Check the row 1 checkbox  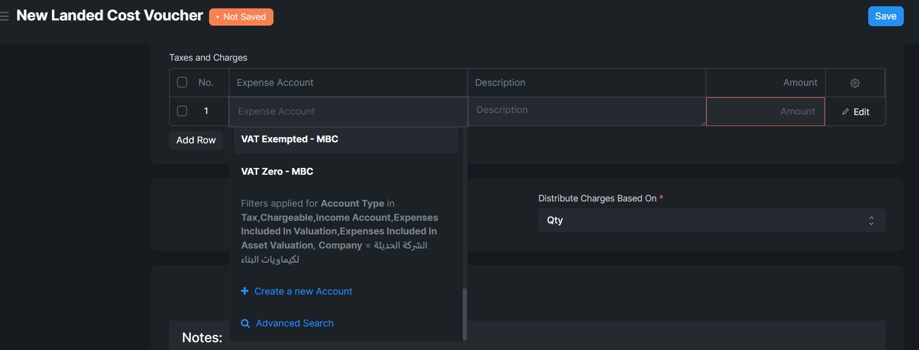[182, 111]
